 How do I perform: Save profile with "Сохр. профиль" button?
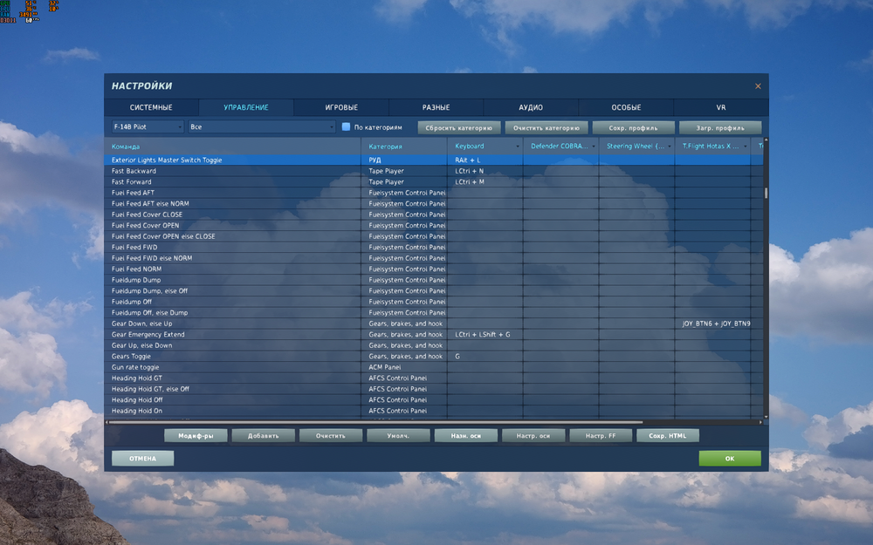(633, 126)
